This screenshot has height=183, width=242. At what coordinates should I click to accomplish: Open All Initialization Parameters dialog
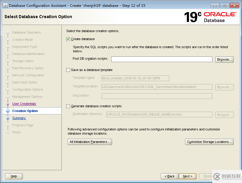(x=90, y=142)
